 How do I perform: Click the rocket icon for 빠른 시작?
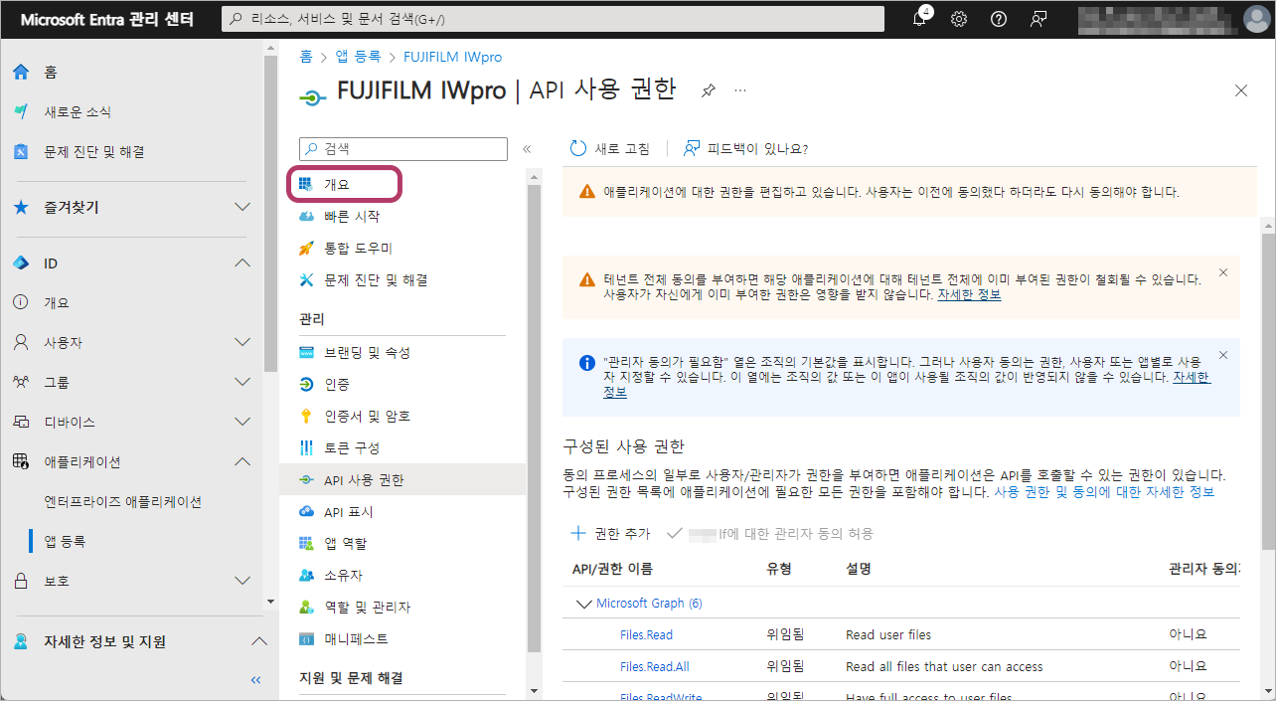click(x=306, y=249)
